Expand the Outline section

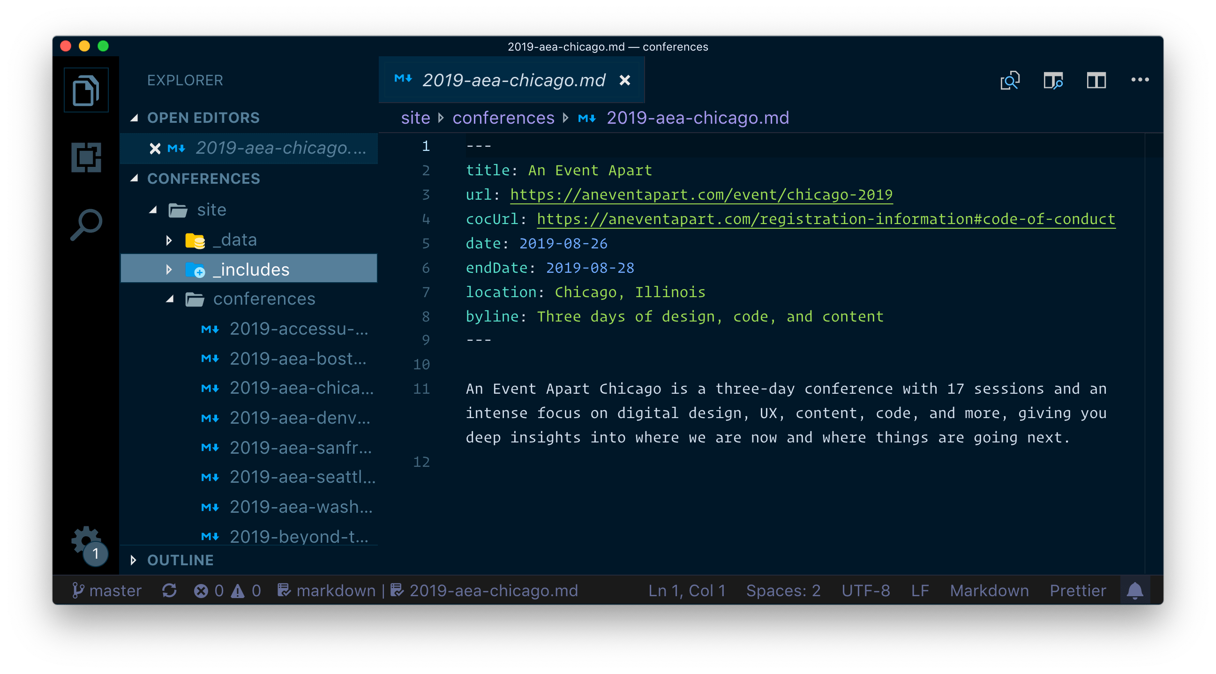pyautogui.click(x=134, y=560)
